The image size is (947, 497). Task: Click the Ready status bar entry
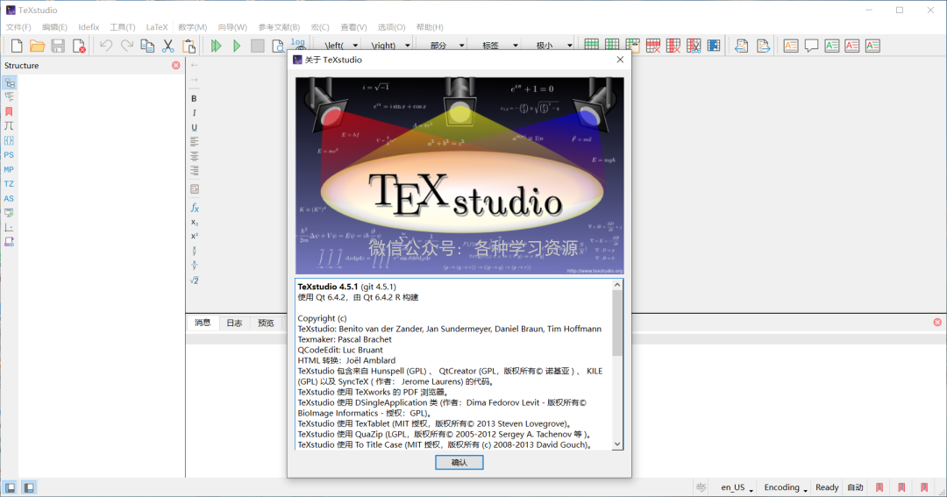click(827, 487)
